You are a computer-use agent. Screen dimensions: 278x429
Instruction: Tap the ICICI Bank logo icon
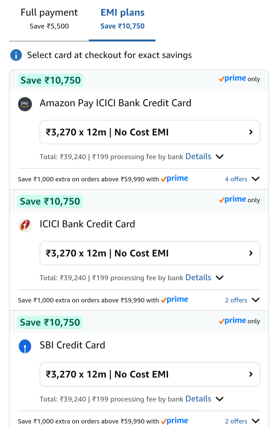(x=25, y=225)
